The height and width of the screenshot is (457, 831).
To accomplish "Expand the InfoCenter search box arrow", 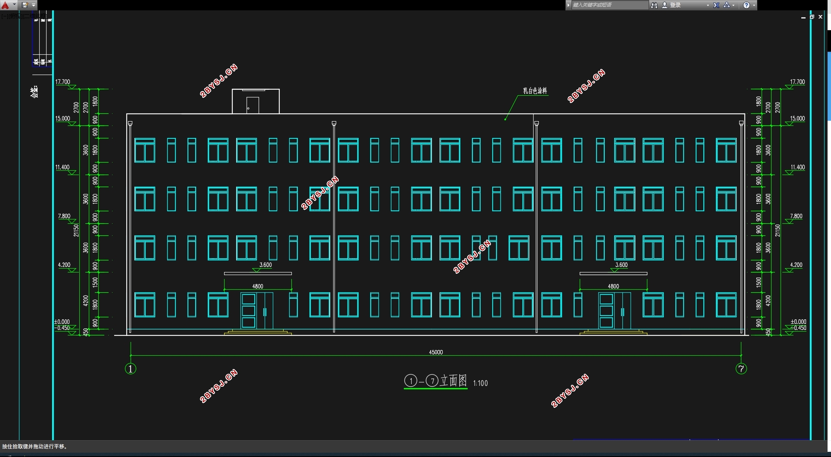I will coord(569,5).
